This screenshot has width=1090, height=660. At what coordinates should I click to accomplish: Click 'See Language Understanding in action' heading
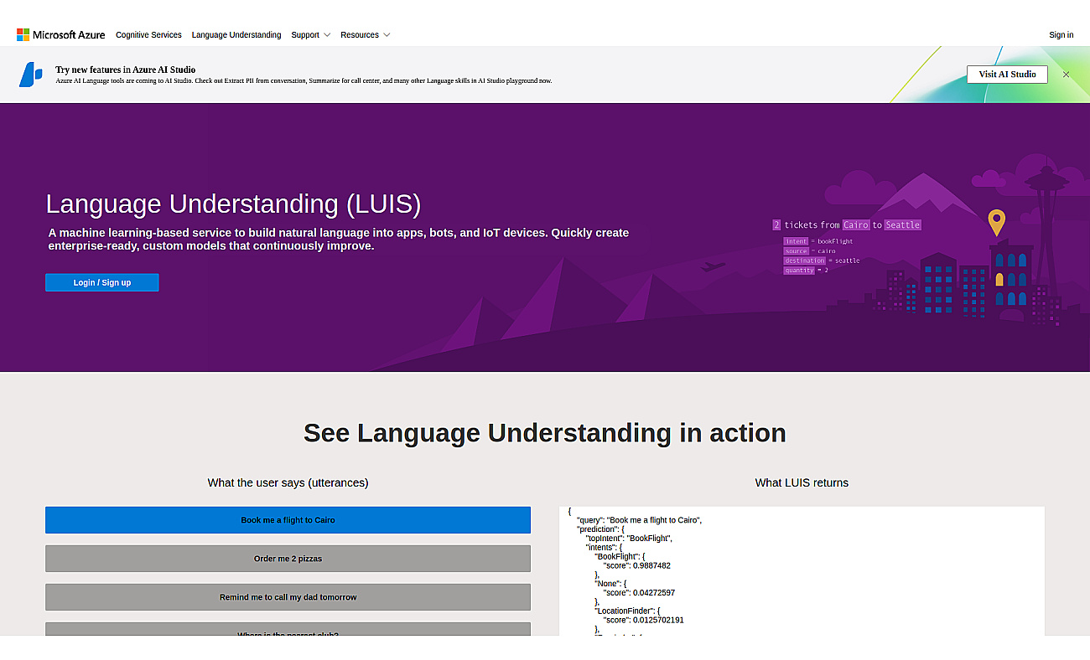tap(545, 432)
